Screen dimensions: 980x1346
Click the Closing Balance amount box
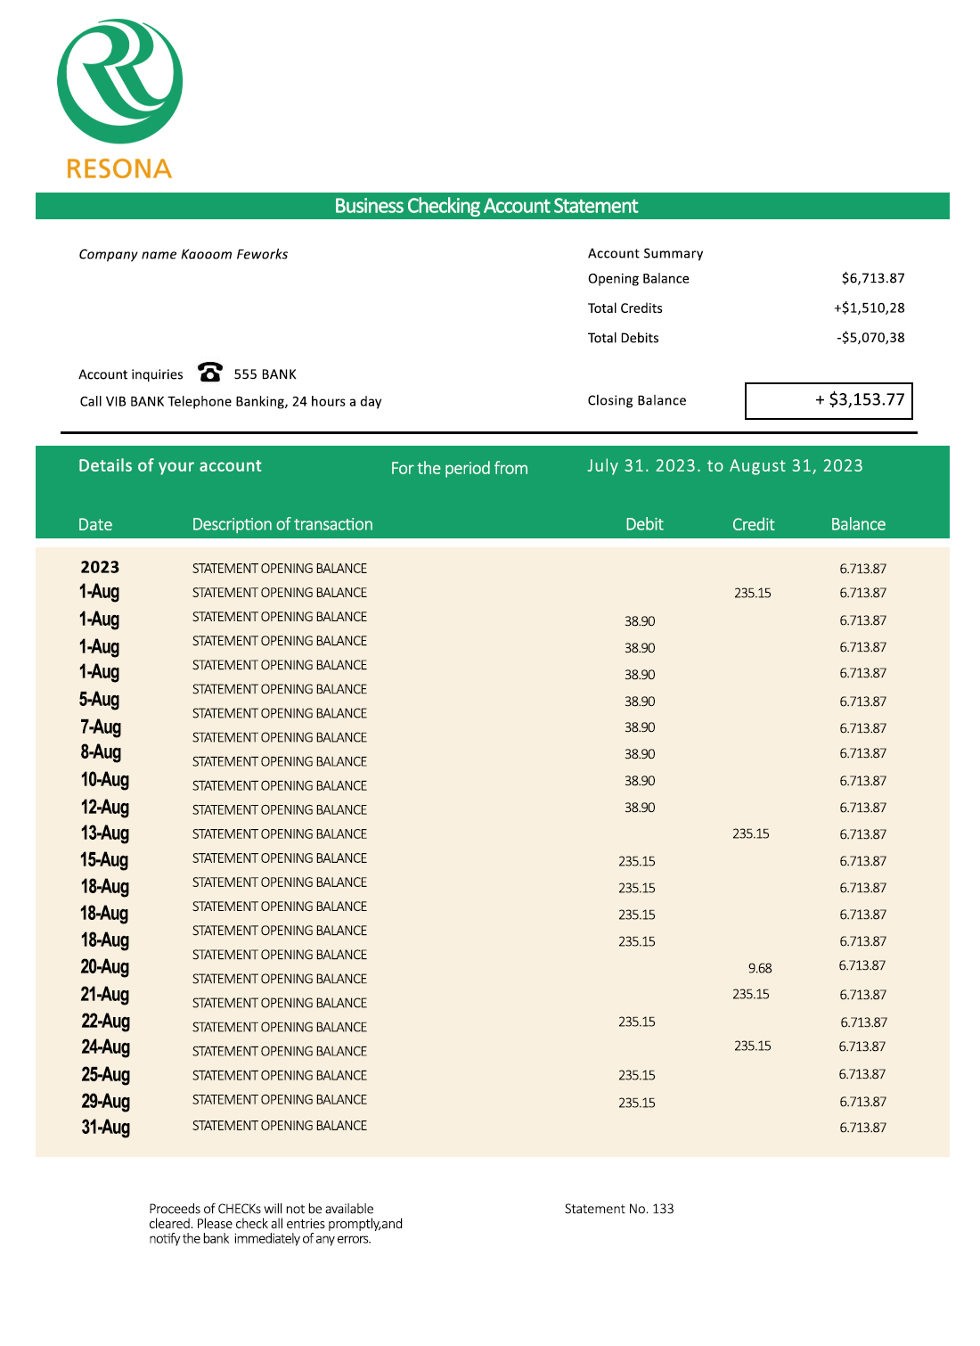tap(829, 400)
